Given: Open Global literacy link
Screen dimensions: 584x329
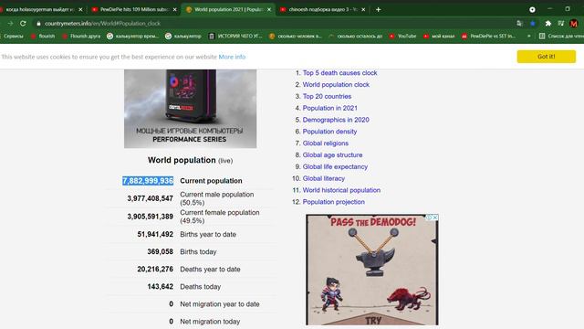Looking at the screenshot, I should [x=324, y=178].
